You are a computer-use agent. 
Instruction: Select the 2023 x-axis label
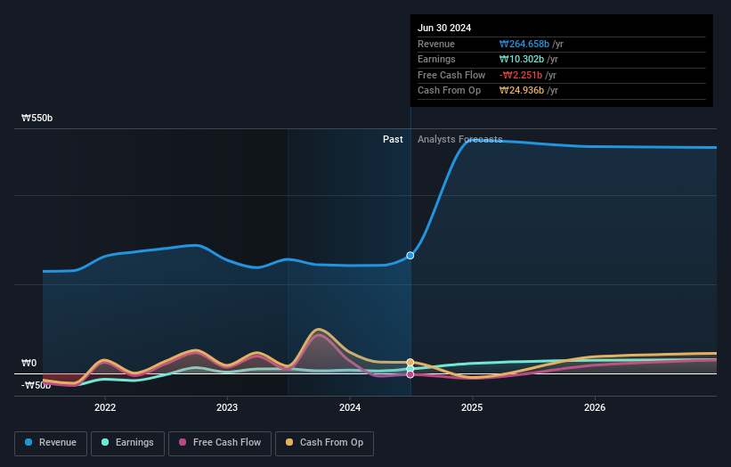227,407
